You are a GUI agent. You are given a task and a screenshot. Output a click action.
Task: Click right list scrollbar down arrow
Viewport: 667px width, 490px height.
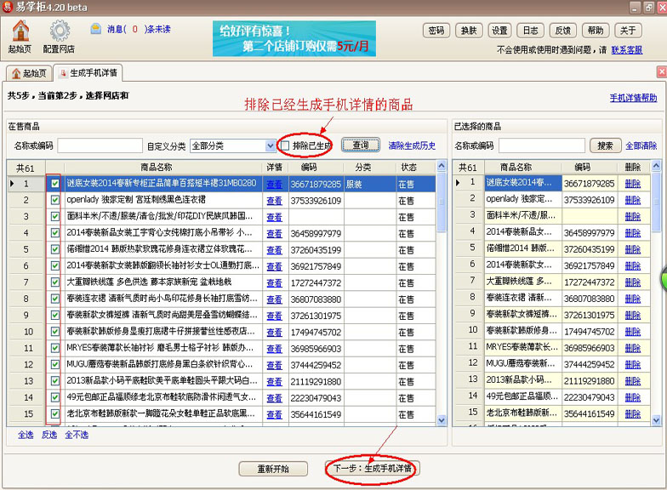coord(656,420)
